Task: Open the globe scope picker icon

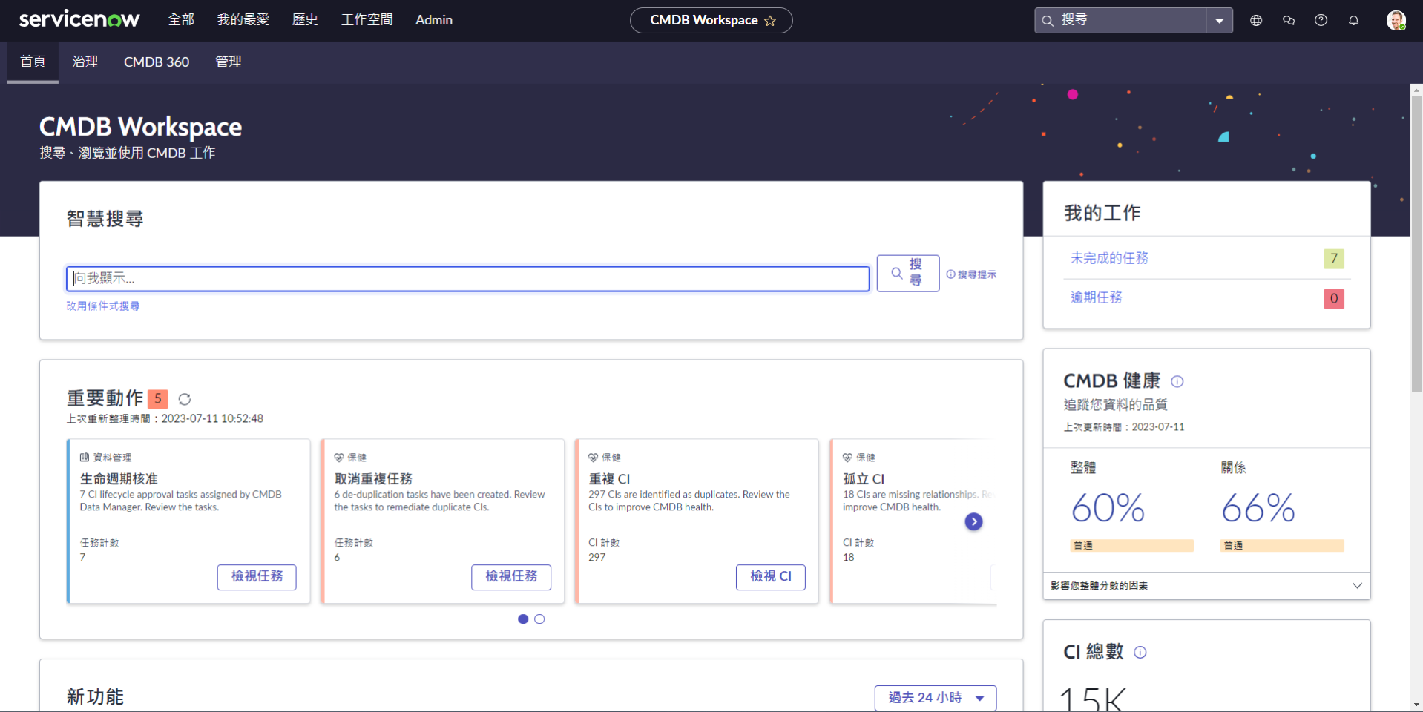Action: pyautogui.click(x=1256, y=21)
